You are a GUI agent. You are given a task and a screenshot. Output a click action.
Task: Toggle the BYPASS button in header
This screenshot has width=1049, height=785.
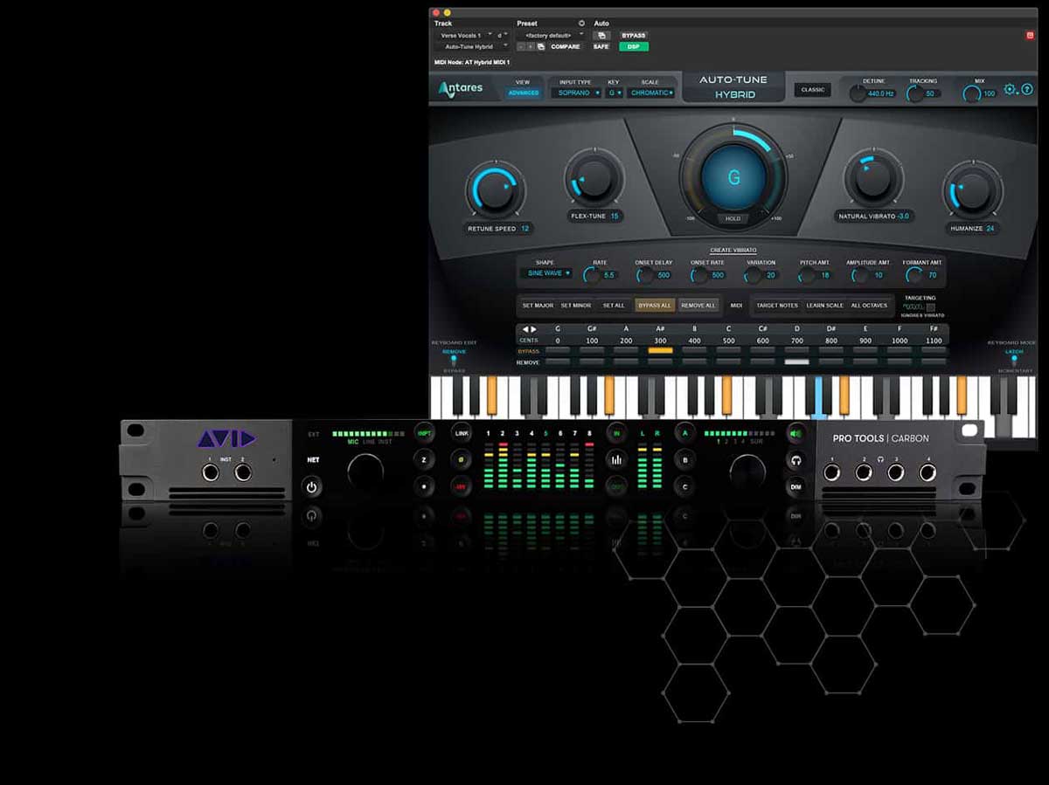pos(633,36)
